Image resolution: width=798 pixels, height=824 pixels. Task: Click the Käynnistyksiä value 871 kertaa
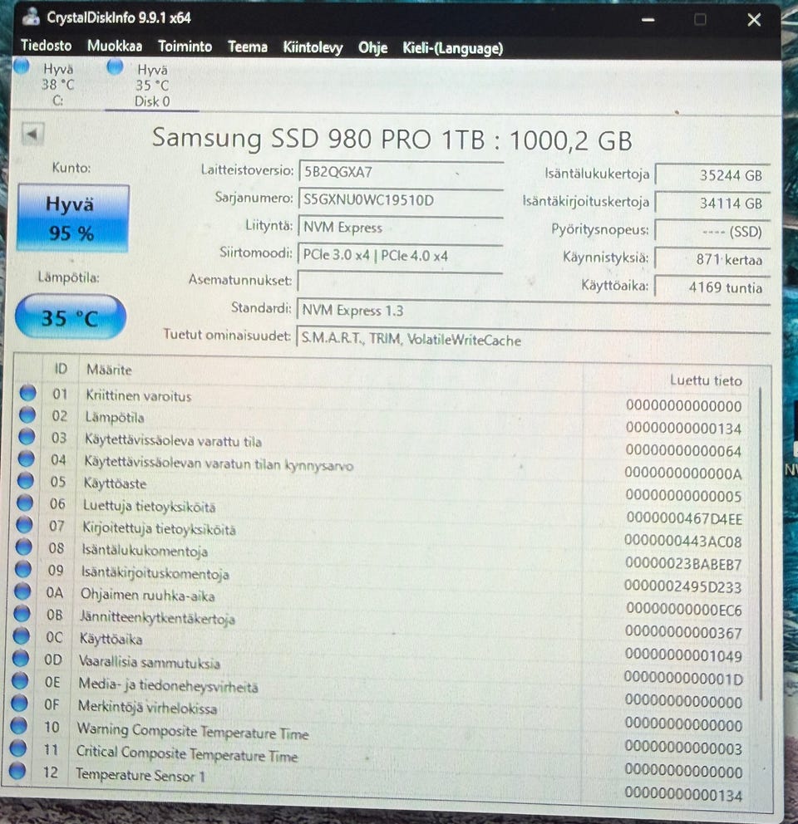click(x=712, y=260)
